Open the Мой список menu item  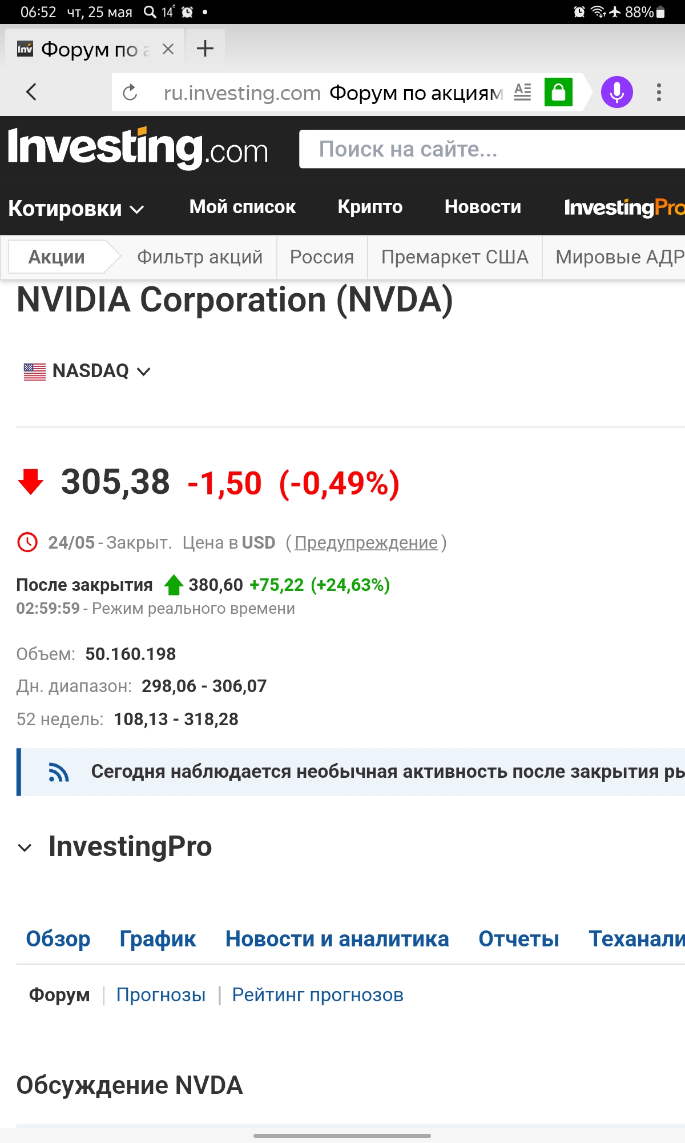[242, 207]
